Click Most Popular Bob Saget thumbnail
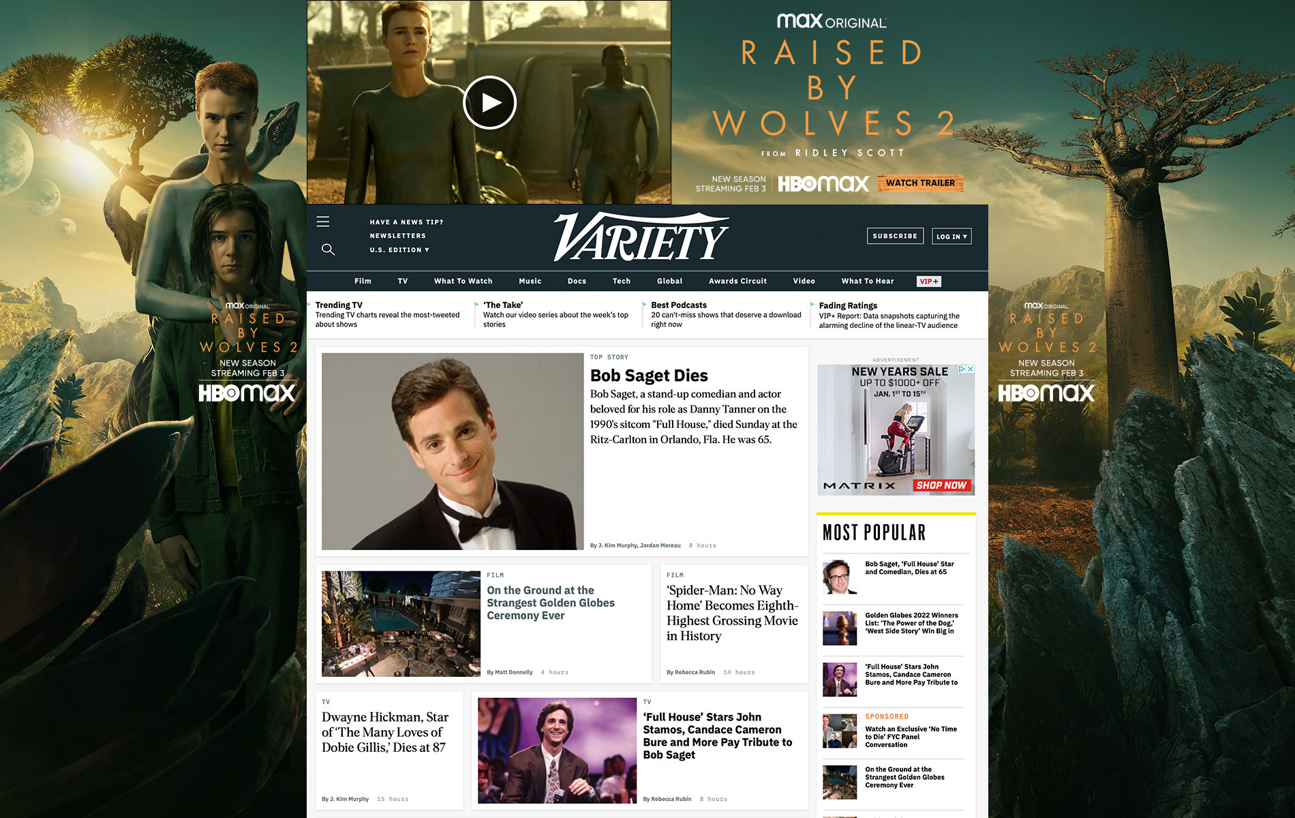The height and width of the screenshot is (818, 1295). [840, 577]
